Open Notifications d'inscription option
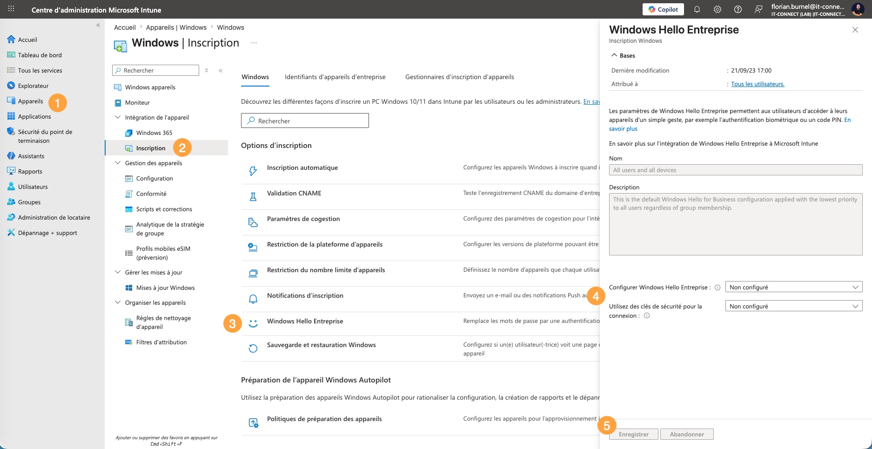Screen dimensions: 872x449 [x=305, y=295]
